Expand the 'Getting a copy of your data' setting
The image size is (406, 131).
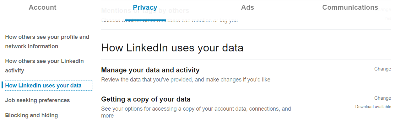146,99
